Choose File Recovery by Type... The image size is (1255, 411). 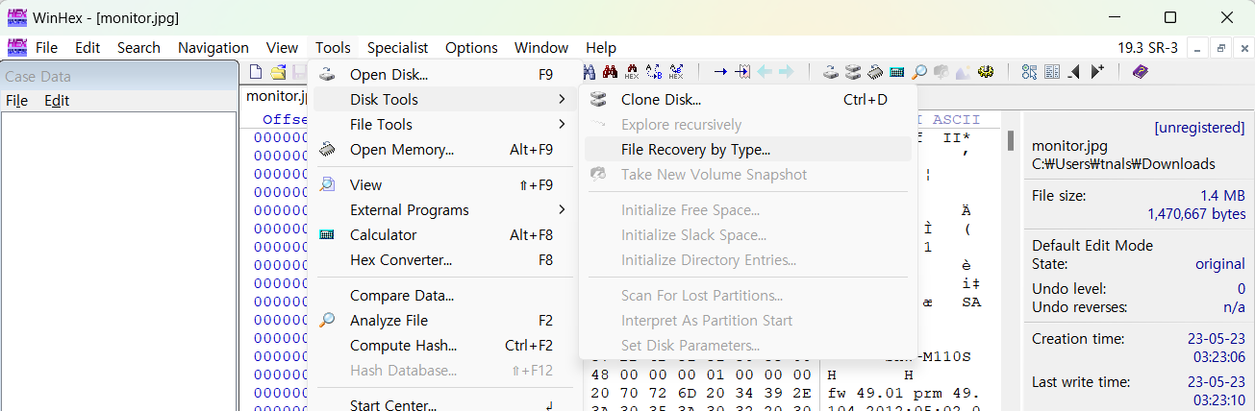pyautogui.click(x=747, y=150)
